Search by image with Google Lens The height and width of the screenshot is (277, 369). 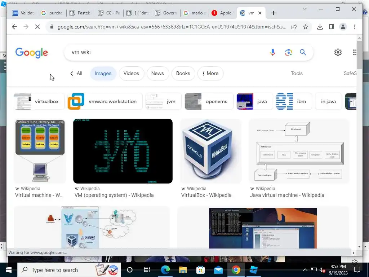click(x=289, y=52)
